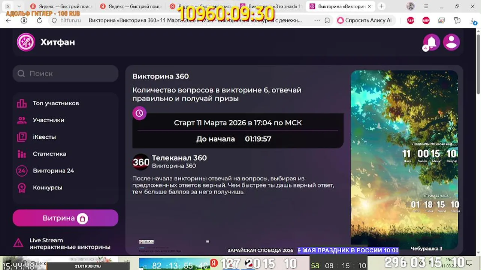481x270 pixels.
Task: Open the Топ участников sidebar icon
Action: click(x=22, y=103)
